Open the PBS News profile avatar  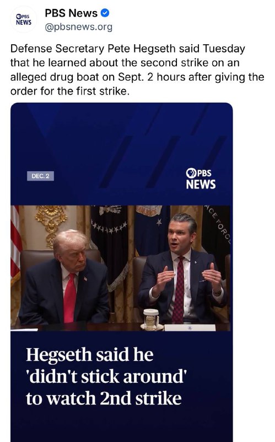[x=24, y=19]
